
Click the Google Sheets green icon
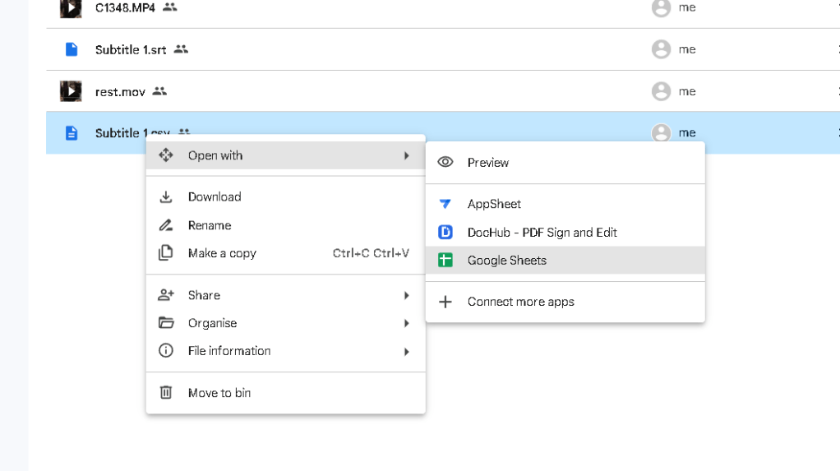coord(445,261)
